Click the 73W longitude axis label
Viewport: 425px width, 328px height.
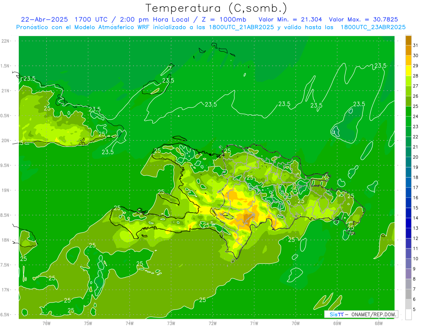coord(171,323)
